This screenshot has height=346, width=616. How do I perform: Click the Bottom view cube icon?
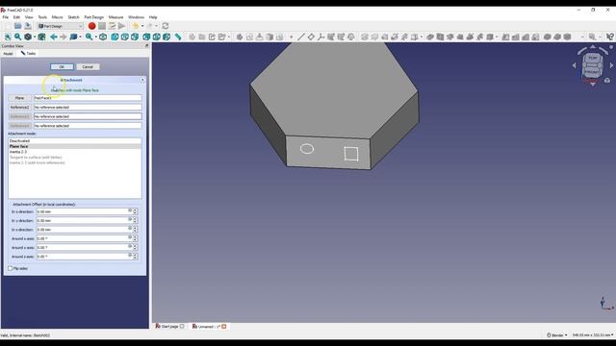click(156, 37)
